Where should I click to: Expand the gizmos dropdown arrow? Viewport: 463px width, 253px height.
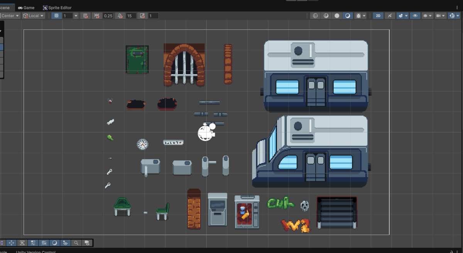(458, 16)
